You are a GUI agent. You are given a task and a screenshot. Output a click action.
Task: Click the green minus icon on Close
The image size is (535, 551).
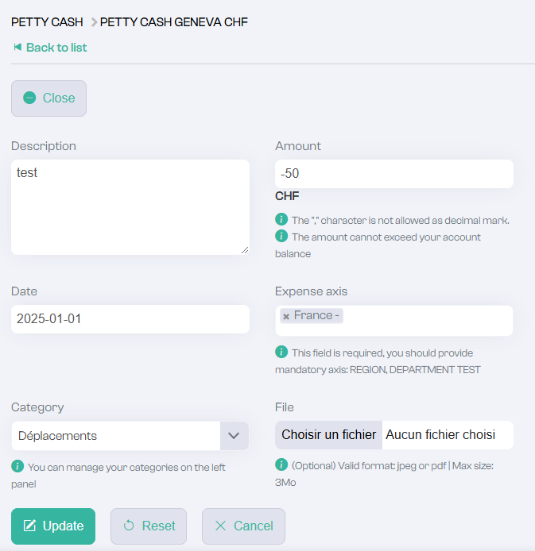coord(29,98)
